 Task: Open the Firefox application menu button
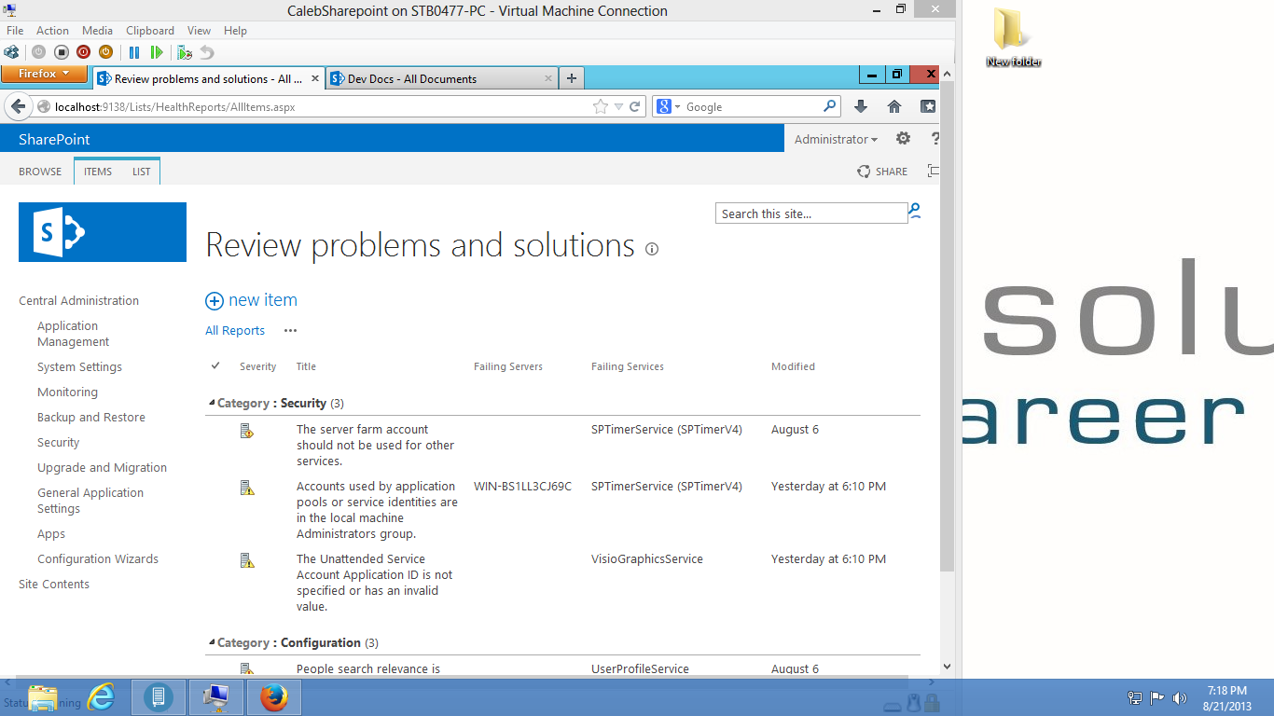pyautogui.click(x=44, y=74)
